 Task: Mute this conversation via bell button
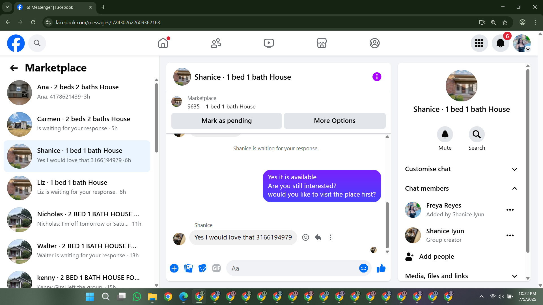445,134
